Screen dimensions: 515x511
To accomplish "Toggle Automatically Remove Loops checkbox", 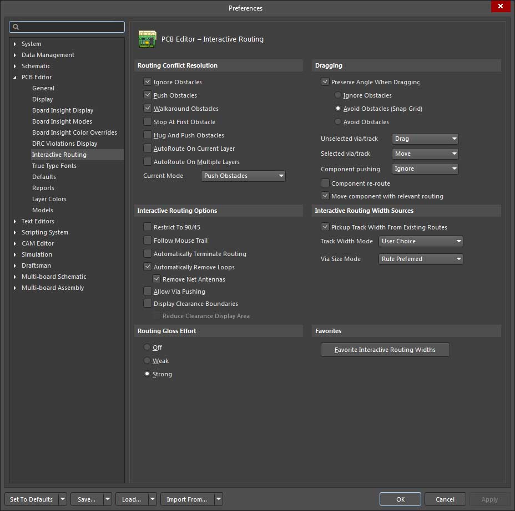I will click(148, 267).
